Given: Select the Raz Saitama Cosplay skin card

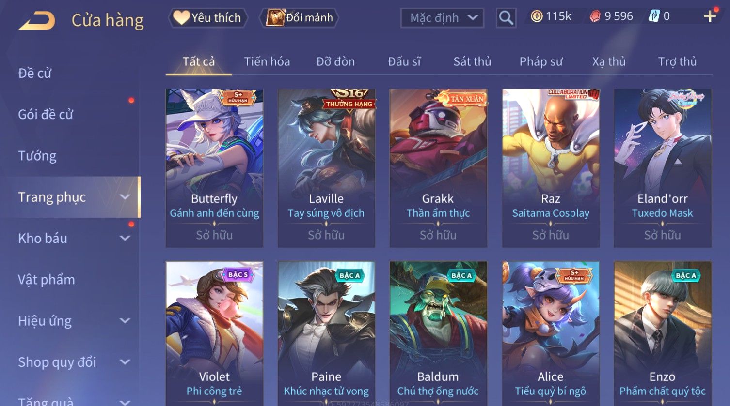Looking at the screenshot, I should coord(551,168).
